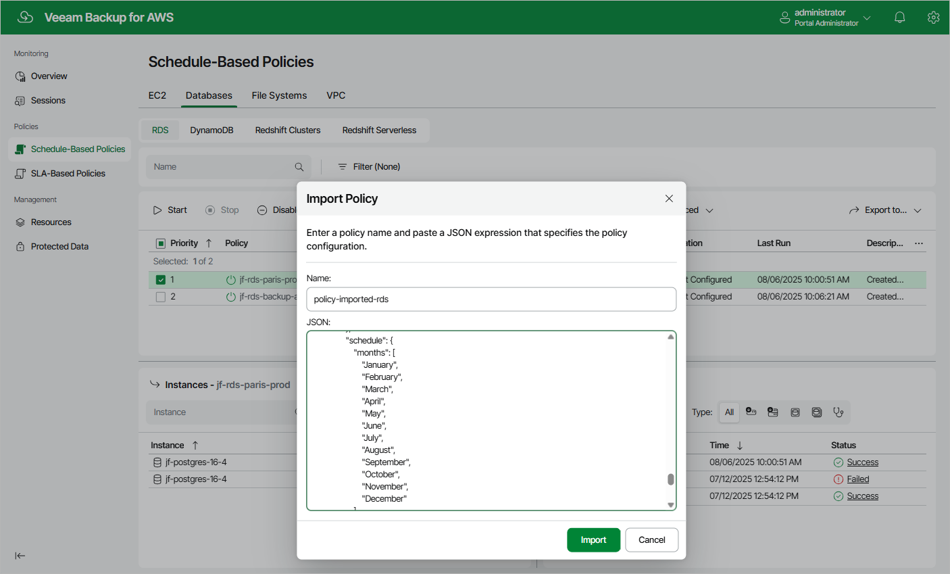
Task: Close Import Policy dialog with X
Action: click(669, 199)
